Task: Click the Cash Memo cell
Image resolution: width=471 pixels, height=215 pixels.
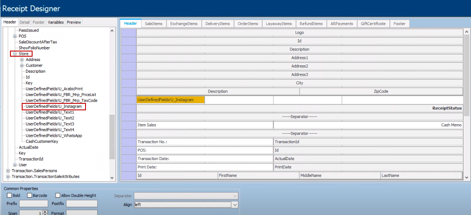Action: 368,125
